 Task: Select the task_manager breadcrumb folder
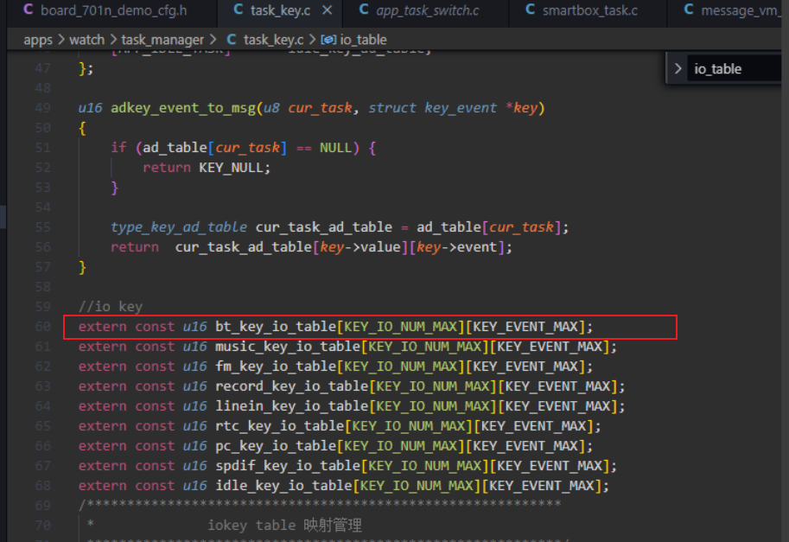click(162, 40)
